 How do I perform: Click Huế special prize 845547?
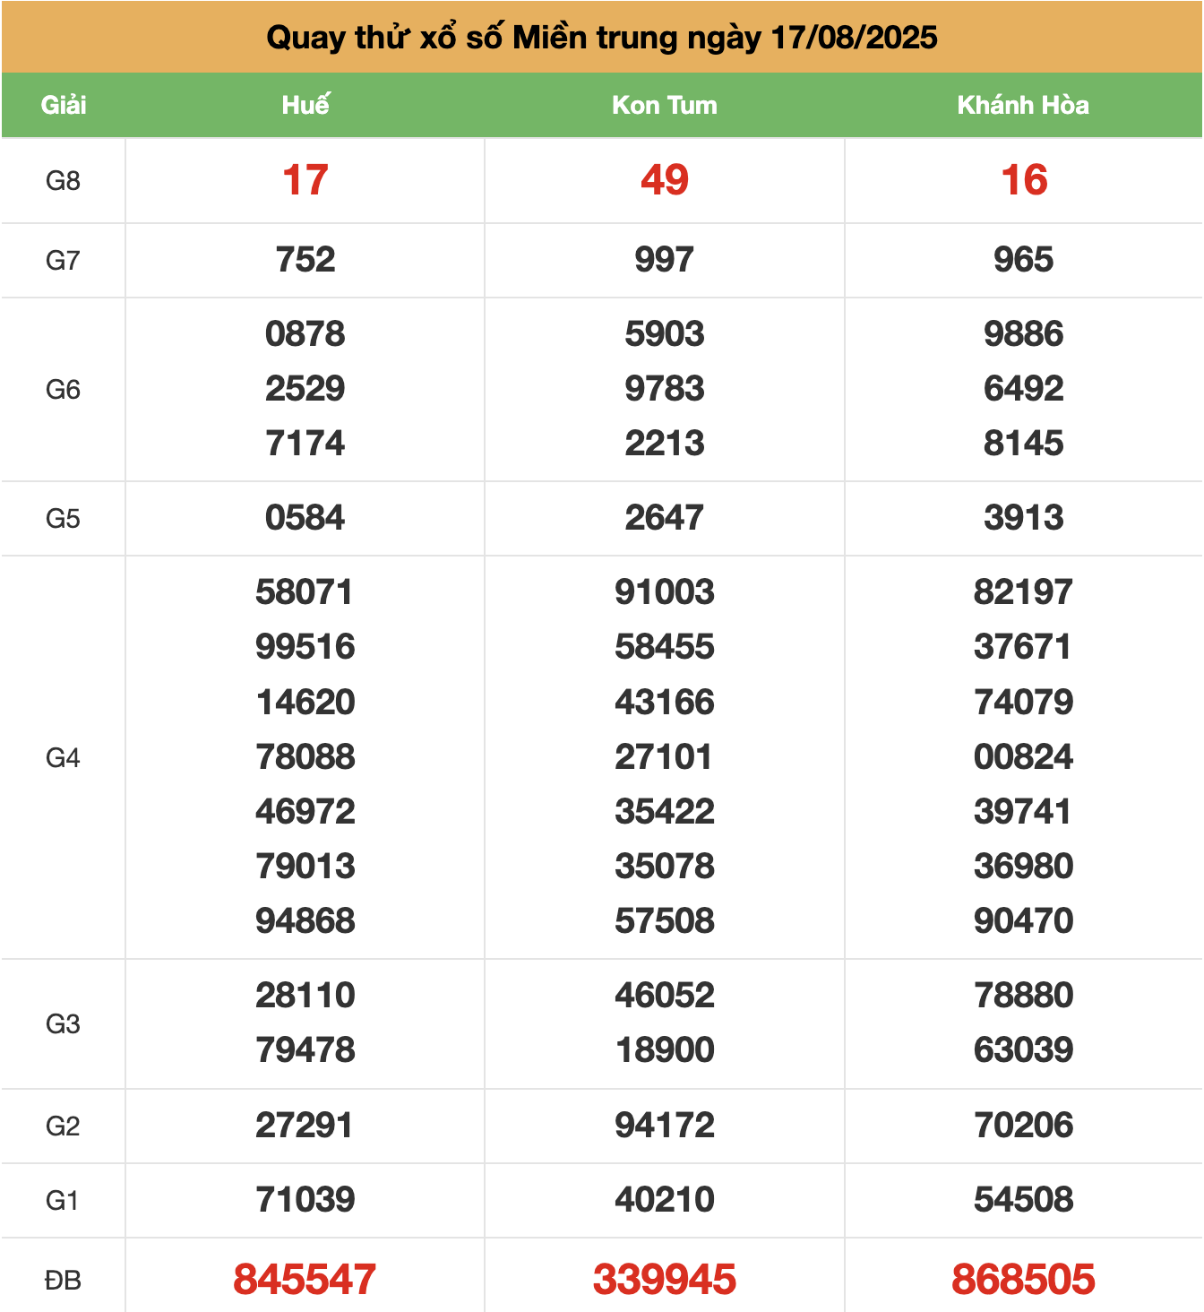[x=305, y=1279]
